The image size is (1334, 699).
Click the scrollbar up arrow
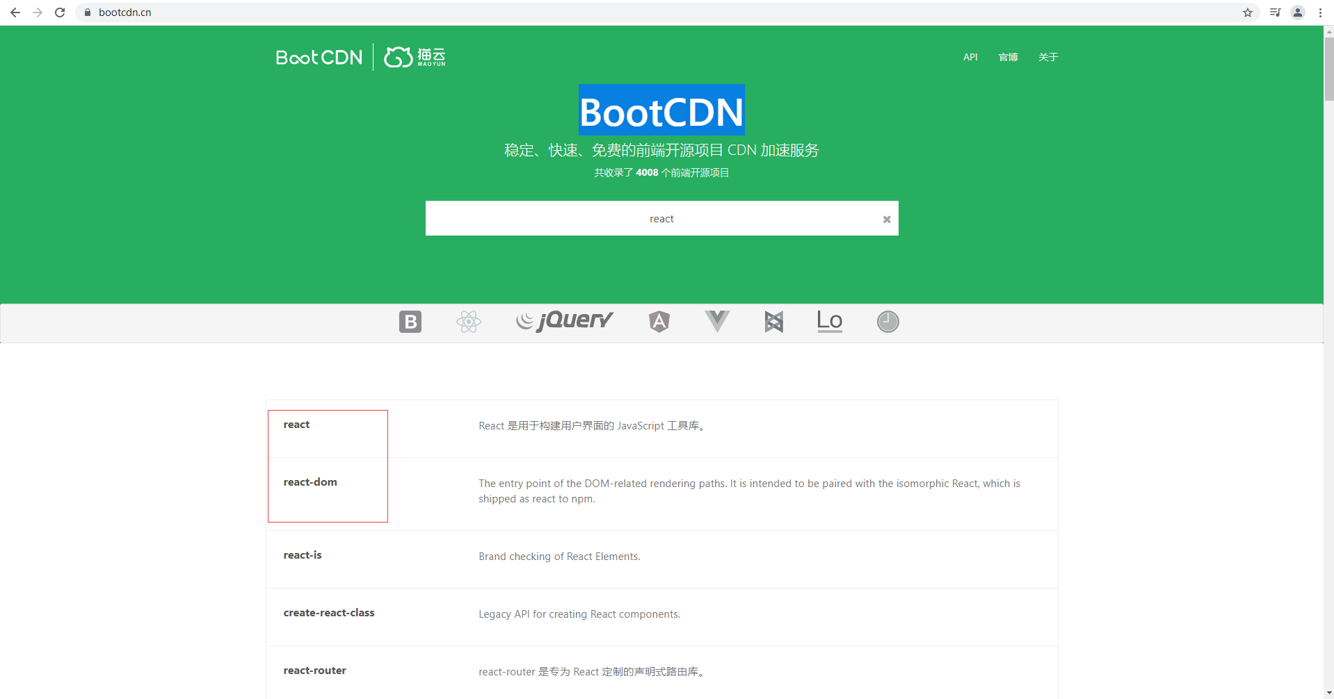[x=1328, y=31]
